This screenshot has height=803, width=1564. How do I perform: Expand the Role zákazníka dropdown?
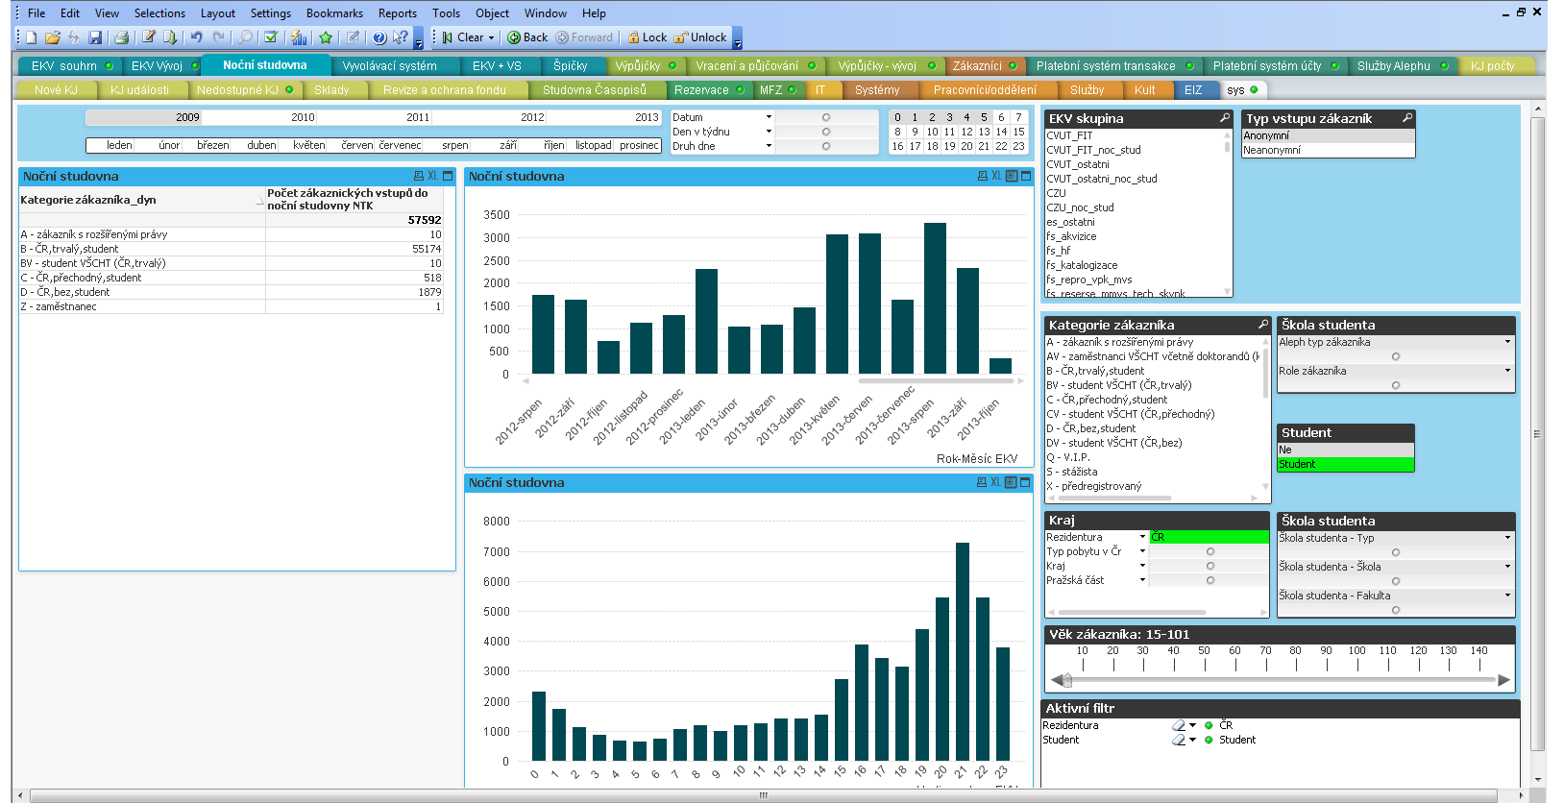pyautogui.click(x=1507, y=371)
